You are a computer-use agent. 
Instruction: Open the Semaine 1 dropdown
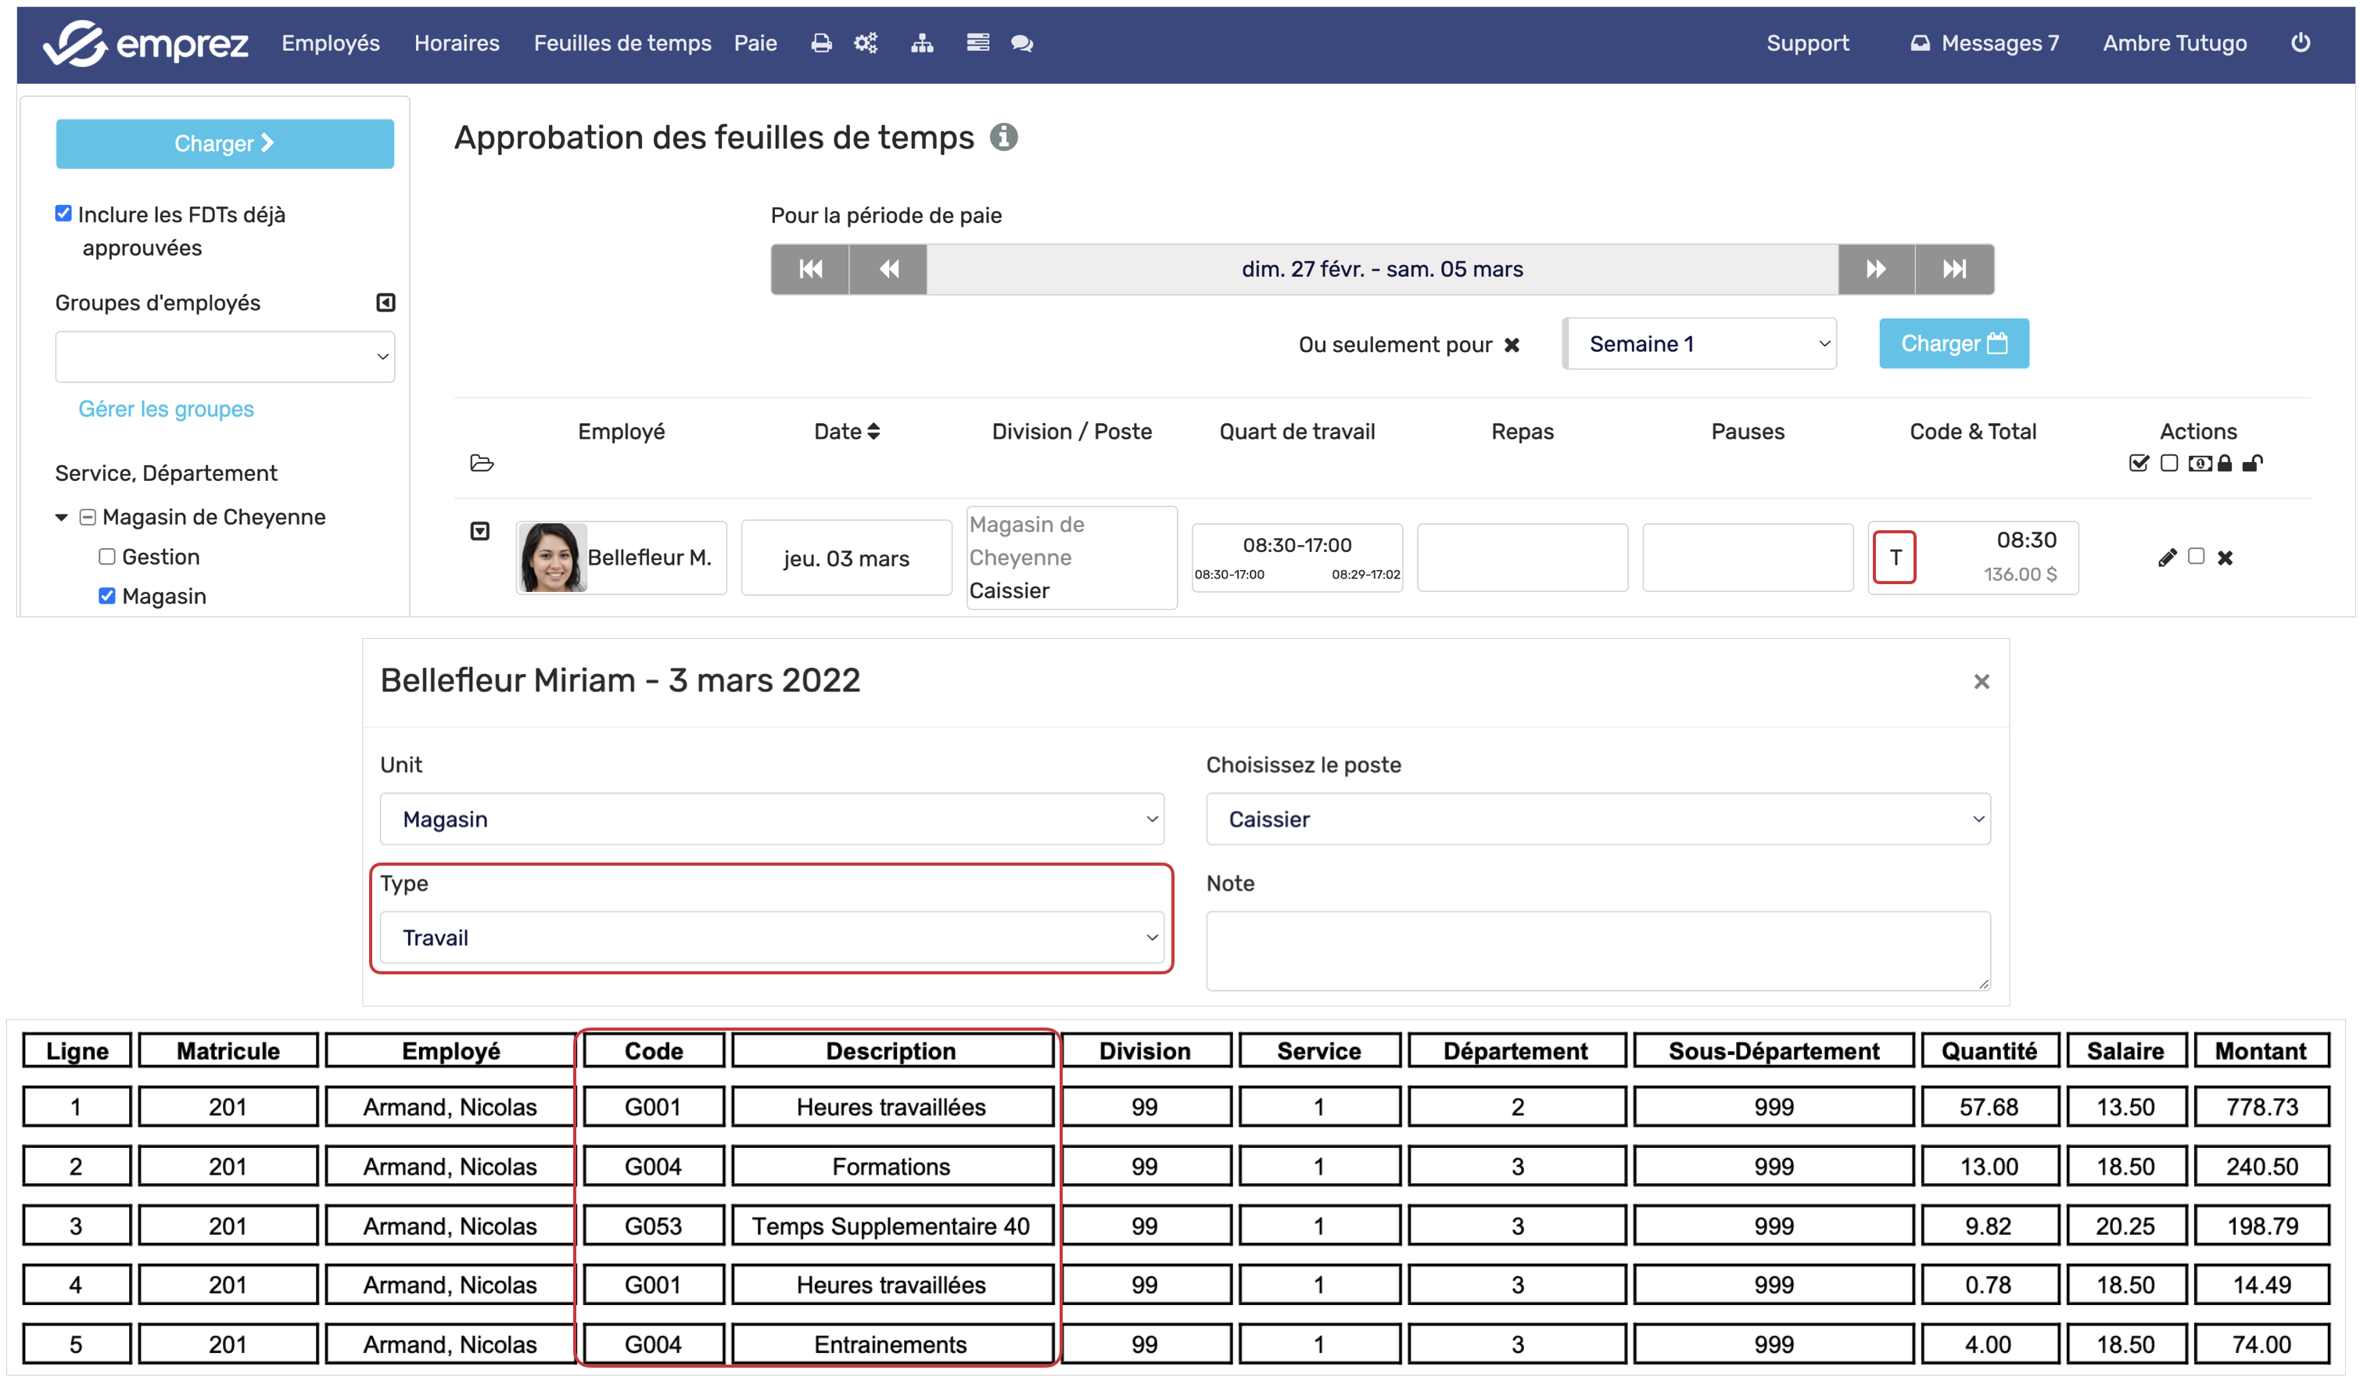click(1701, 343)
